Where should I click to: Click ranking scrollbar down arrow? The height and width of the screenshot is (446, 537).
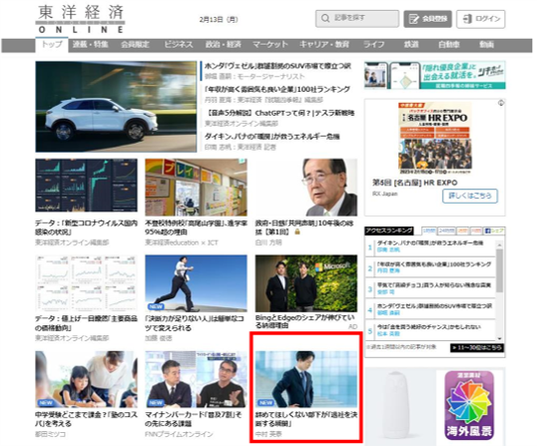[x=499, y=338]
